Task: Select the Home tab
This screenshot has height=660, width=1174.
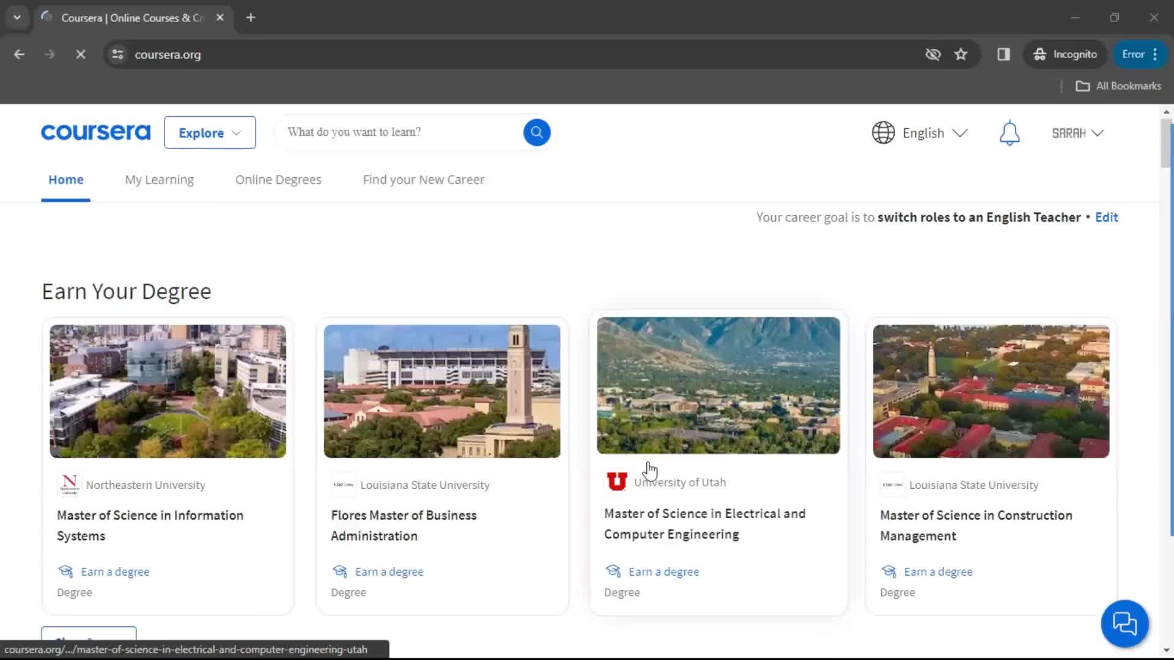Action: tap(65, 180)
